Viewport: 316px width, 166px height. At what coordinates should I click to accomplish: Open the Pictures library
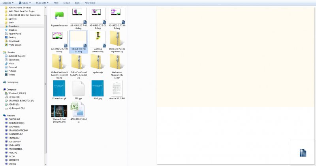click(x=12, y=71)
